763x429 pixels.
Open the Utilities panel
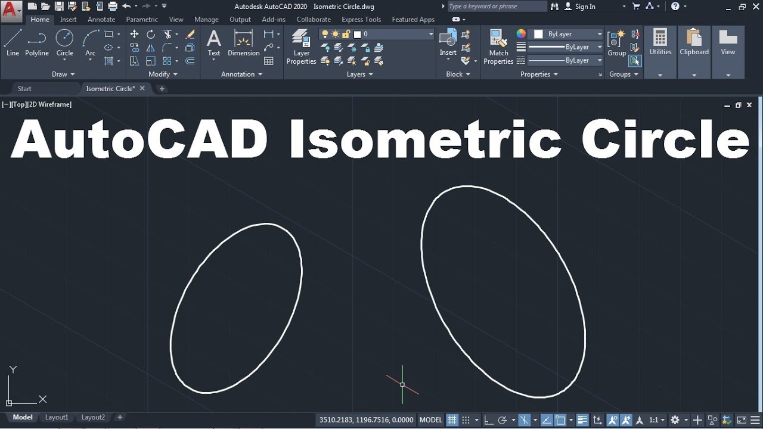click(660, 52)
